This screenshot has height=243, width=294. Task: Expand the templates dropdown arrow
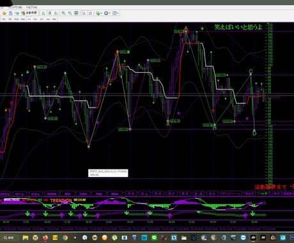click(x=118, y=13)
